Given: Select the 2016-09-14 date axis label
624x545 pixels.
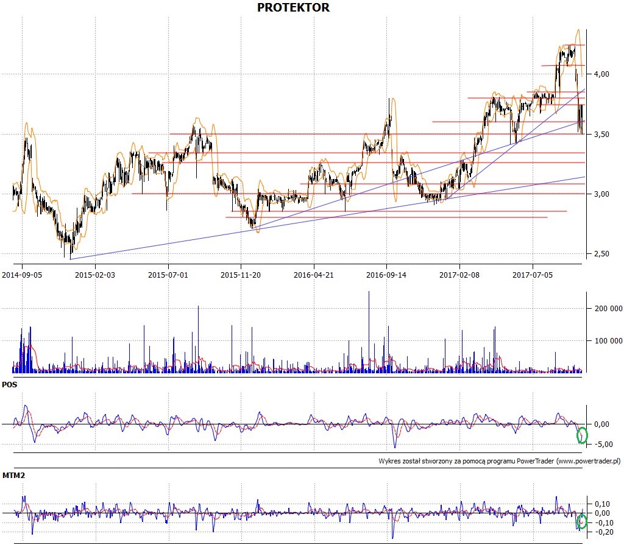Looking at the screenshot, I should tap(386, 275).
